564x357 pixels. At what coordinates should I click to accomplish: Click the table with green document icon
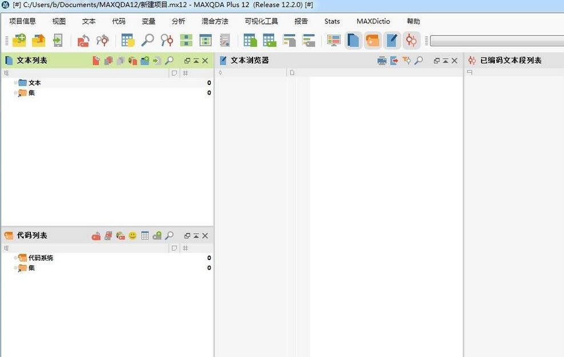pyautogui.click(x=250, y=40)
